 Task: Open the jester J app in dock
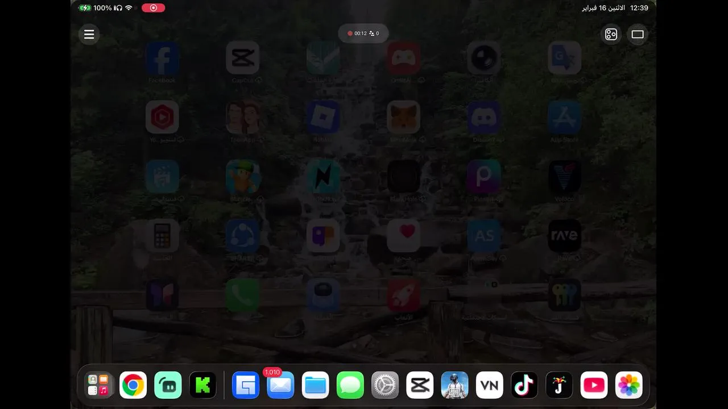point(559,386)
